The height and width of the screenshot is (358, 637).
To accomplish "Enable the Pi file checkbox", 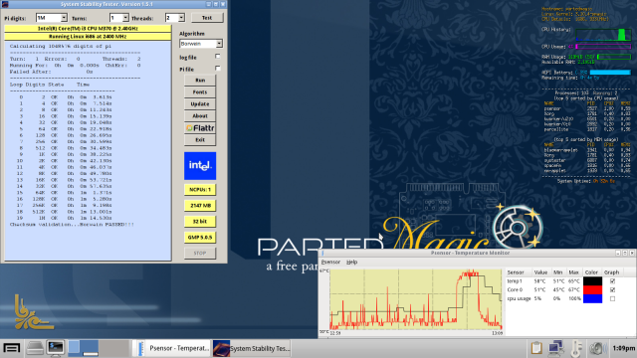I will point(218,69).
